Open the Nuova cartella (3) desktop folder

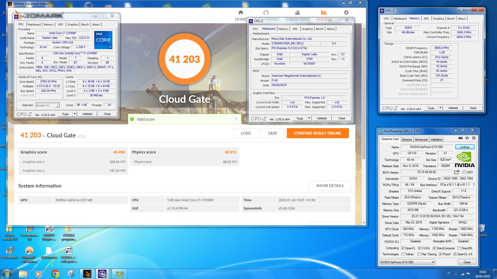pyautogui.click(x=10, y=233)
